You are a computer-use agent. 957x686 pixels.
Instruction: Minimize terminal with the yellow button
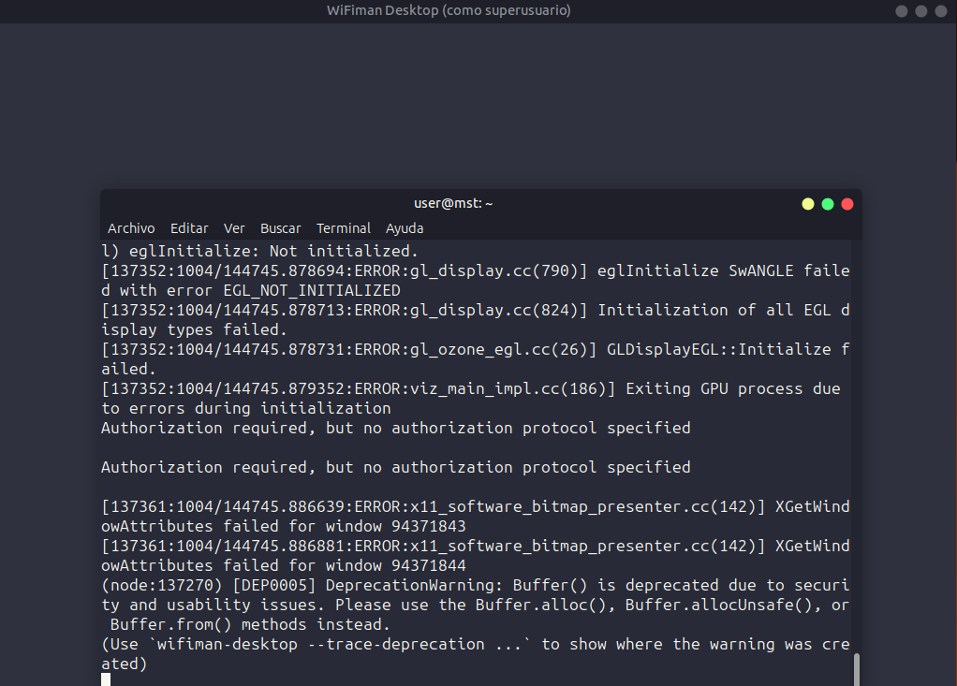point(808,204)
